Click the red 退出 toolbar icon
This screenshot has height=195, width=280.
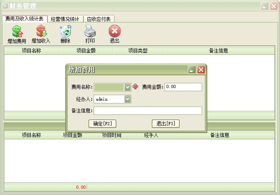[x=114, y=32]
